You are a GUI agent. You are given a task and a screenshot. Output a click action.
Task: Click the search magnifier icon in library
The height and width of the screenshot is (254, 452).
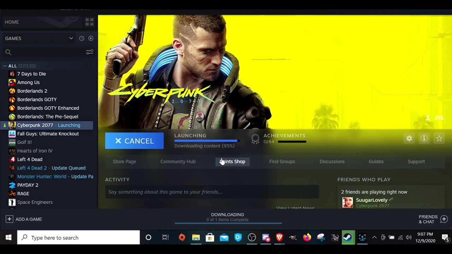(x=8, y=52)
